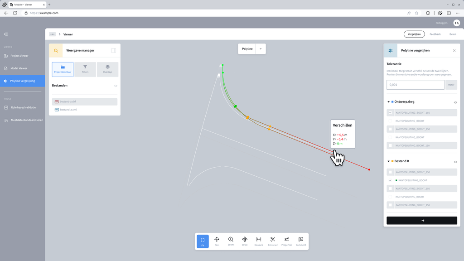Viewport: 464px width, 261px height.
Task: Toggle Bestand B visibility eye
Action: coord(455,162)
